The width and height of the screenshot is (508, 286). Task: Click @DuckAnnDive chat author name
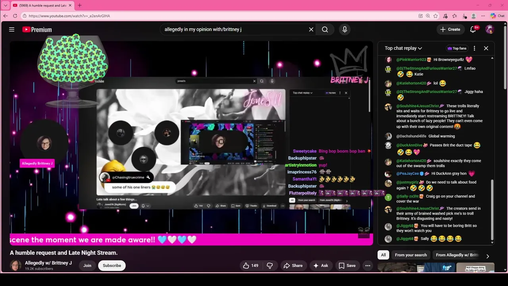409,145
